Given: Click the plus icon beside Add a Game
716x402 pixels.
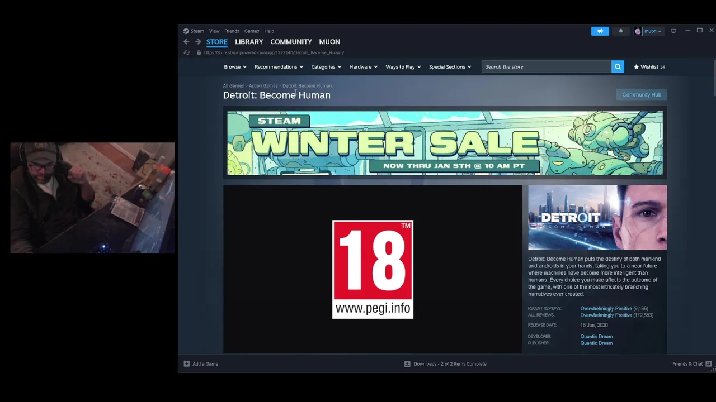Looking at the screenshot, I should point(187,364).
